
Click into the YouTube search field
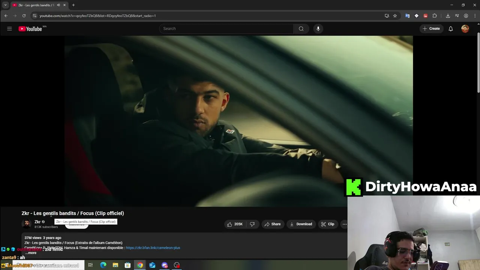tap(226, 28)
